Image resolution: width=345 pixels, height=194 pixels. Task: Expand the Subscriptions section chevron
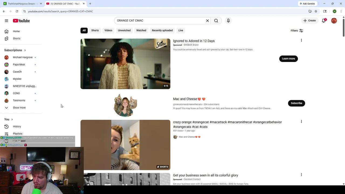[x=25, y=50]
